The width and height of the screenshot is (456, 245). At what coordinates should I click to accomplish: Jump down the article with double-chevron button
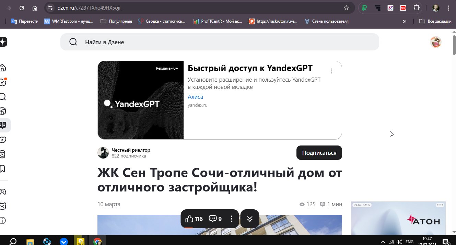pos(250,219)
